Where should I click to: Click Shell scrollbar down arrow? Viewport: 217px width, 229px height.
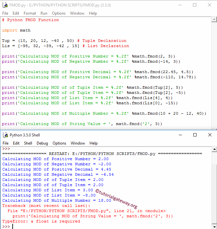coord(214,226)
